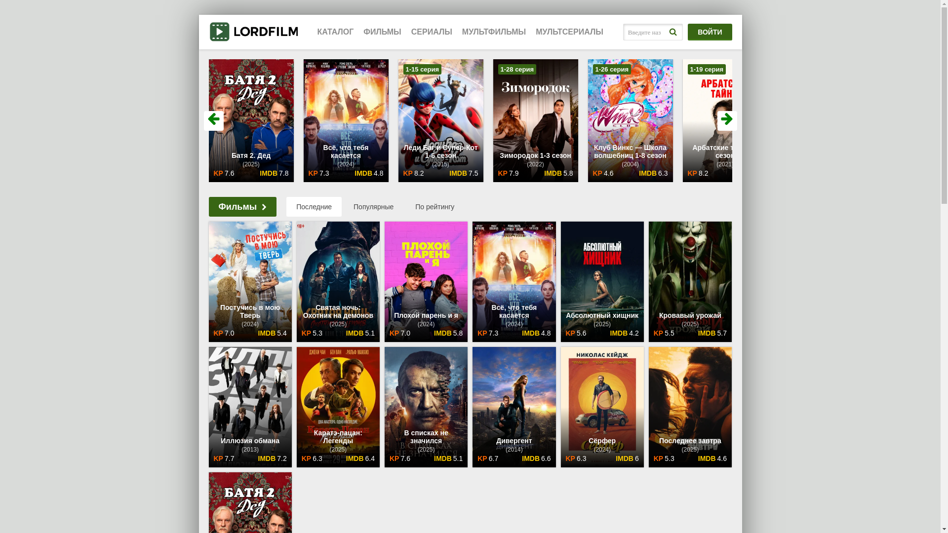Click the Войти login button

point(710,32)
